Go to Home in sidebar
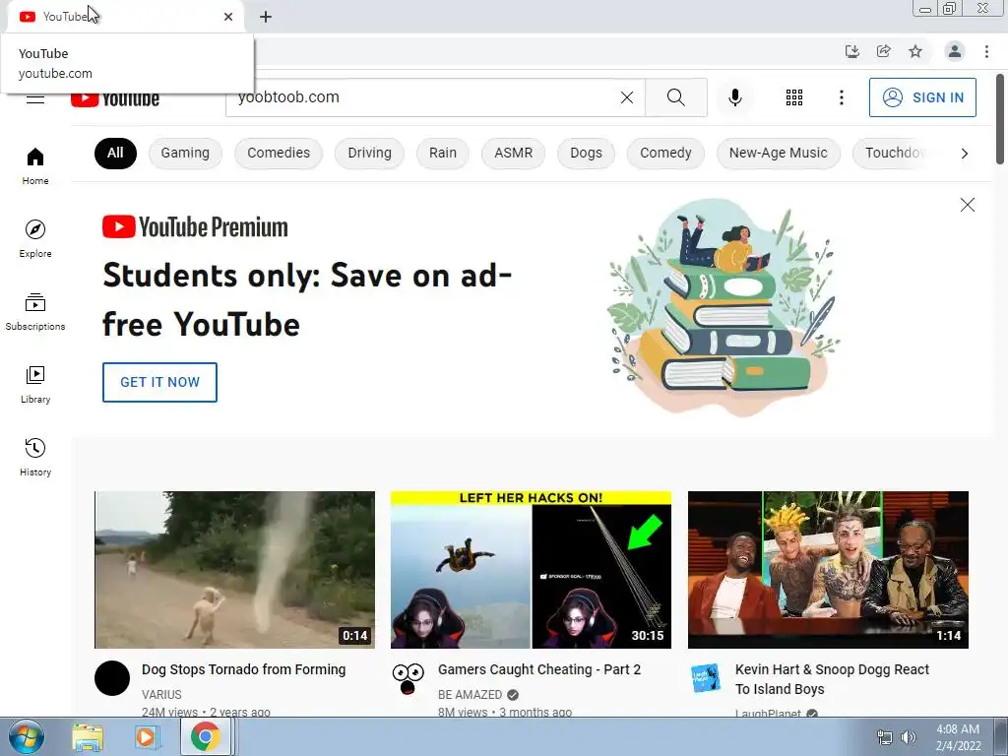Image resolution: width=1008 pixels, height=756 pixels. click(35, 166)
